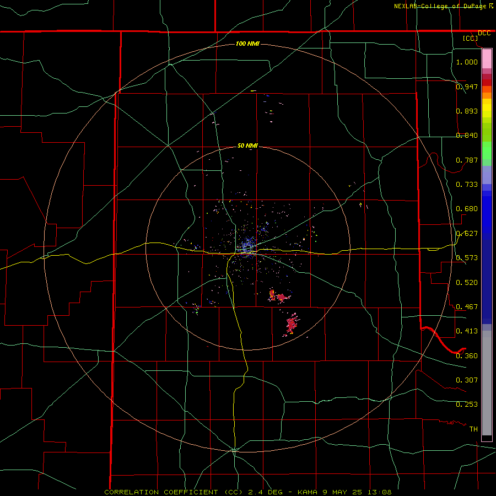The image size is (496, 496).
Task: Pick the light pink top color bar segment
Action: (x=487, y=59)
